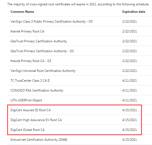This screenshot has width=152, height=145.
Task: Click the intro sentence about cross-signed certificates
Action: tap(78, 4)
